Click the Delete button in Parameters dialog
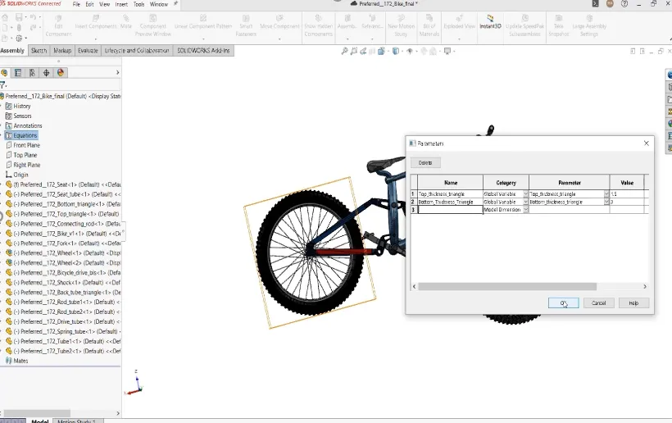 click(425, 162)
